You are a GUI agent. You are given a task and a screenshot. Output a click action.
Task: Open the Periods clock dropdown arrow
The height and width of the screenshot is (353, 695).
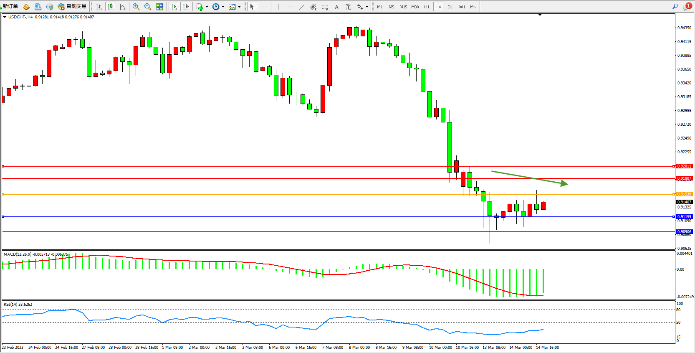click(223, 7)
